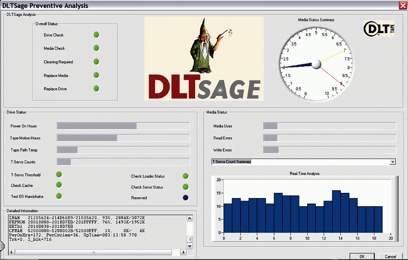Click the Detailed Information scroll up arrow
This screenshot has height=260, width=408.
[x=190, y=218]
